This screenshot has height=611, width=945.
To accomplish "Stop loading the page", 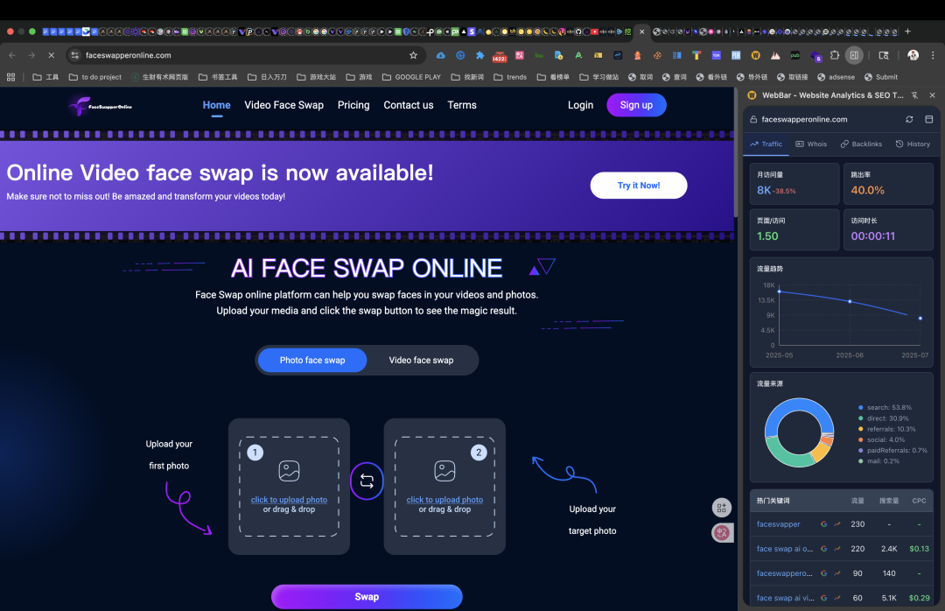I will pos(52,55).
